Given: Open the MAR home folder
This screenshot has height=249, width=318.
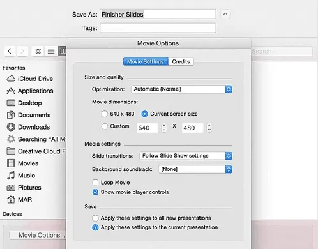Looking at the screenshot, I should [x=19, y=200].
